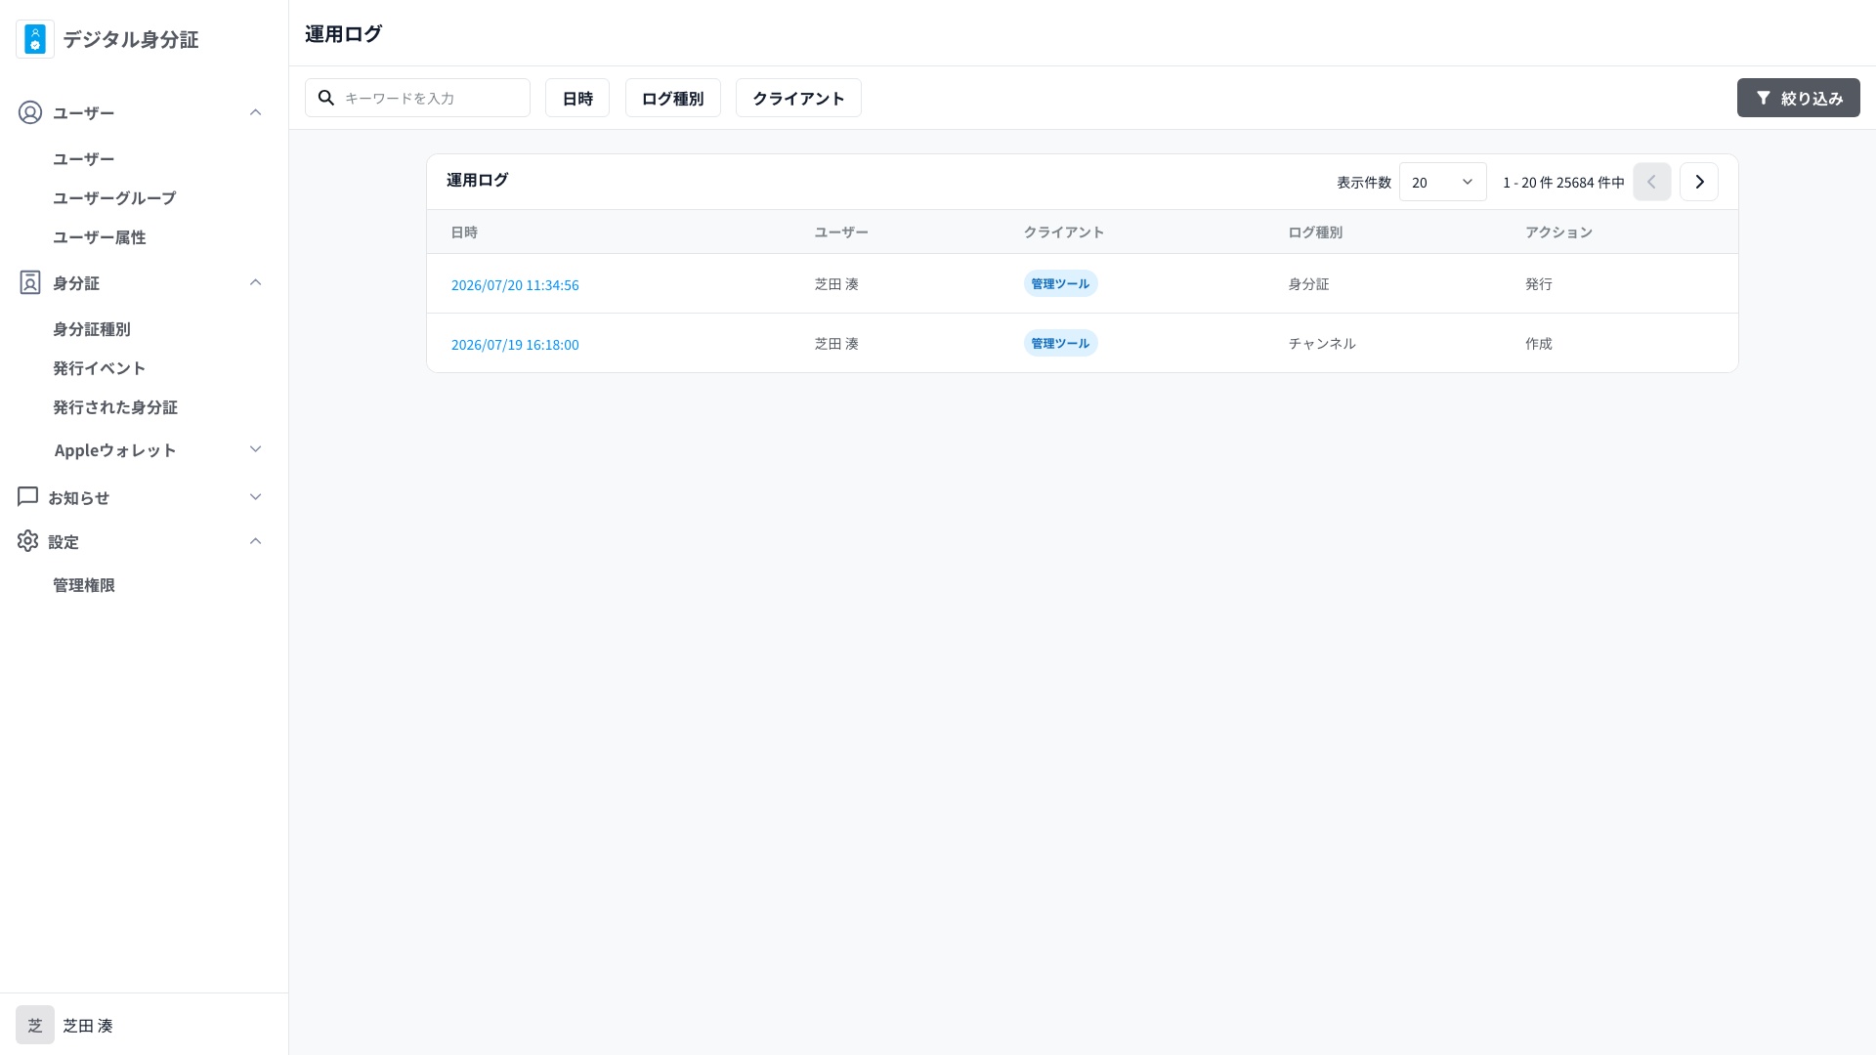Open 発行された身分証 in the sidebar

pos(115,407)
